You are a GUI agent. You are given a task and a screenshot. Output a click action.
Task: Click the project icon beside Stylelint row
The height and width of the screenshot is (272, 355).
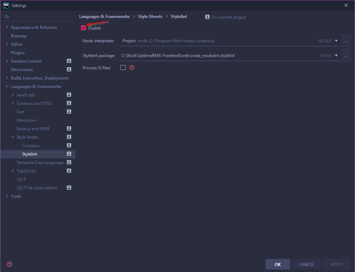click(69, 154)
